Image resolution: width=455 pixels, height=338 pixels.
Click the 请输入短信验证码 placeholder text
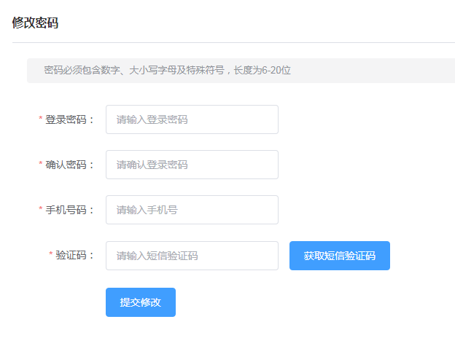pos(157,256)
